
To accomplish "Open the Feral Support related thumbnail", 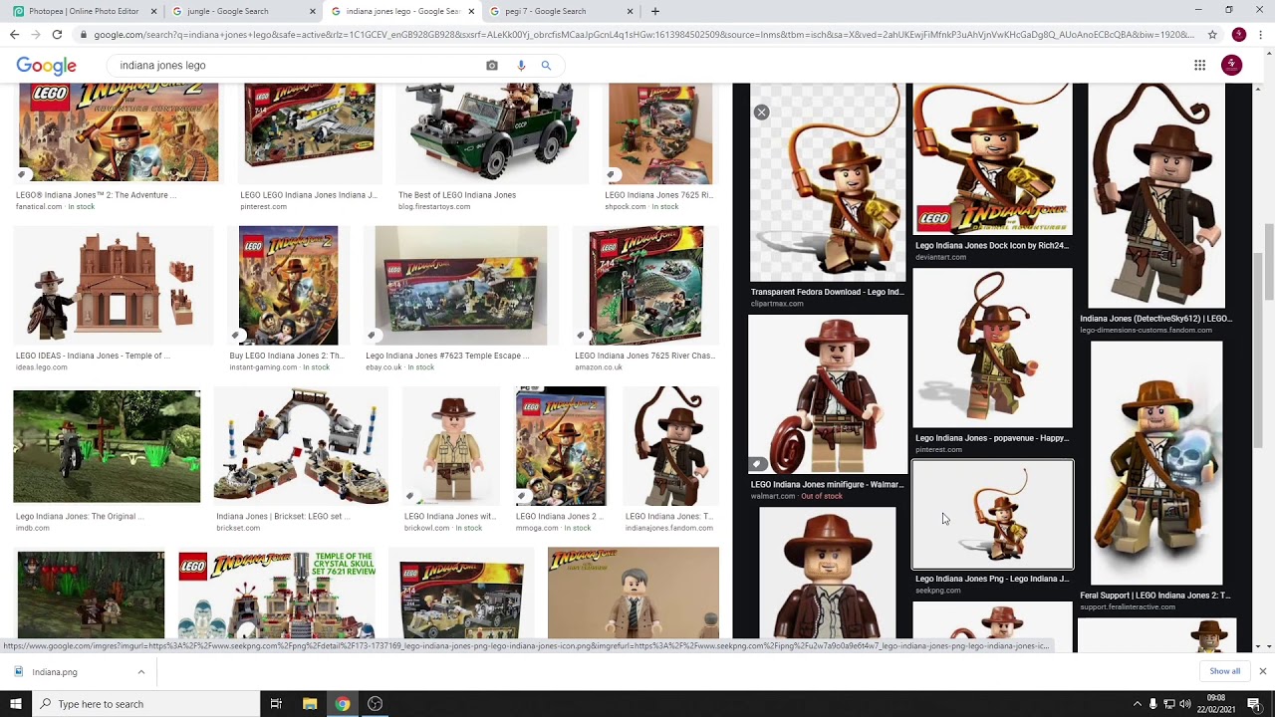I will [1156, 464].
